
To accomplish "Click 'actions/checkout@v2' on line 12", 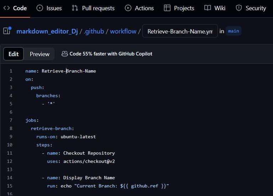I will (x=89, y=161).
